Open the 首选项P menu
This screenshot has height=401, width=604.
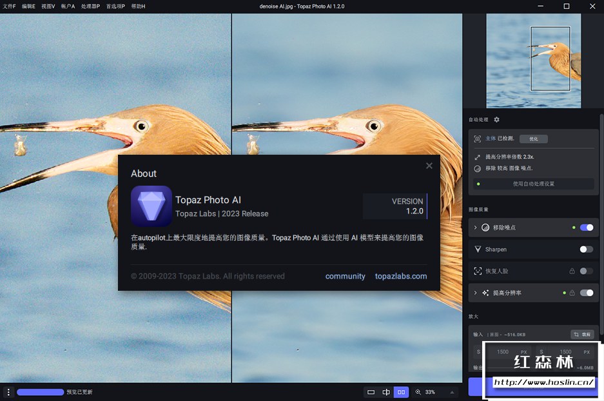(115, 6)
